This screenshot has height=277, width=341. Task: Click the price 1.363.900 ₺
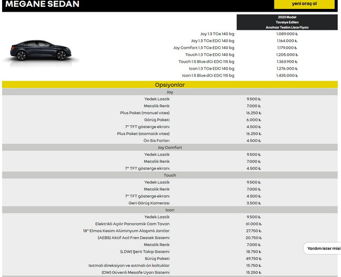pos(287,62)
